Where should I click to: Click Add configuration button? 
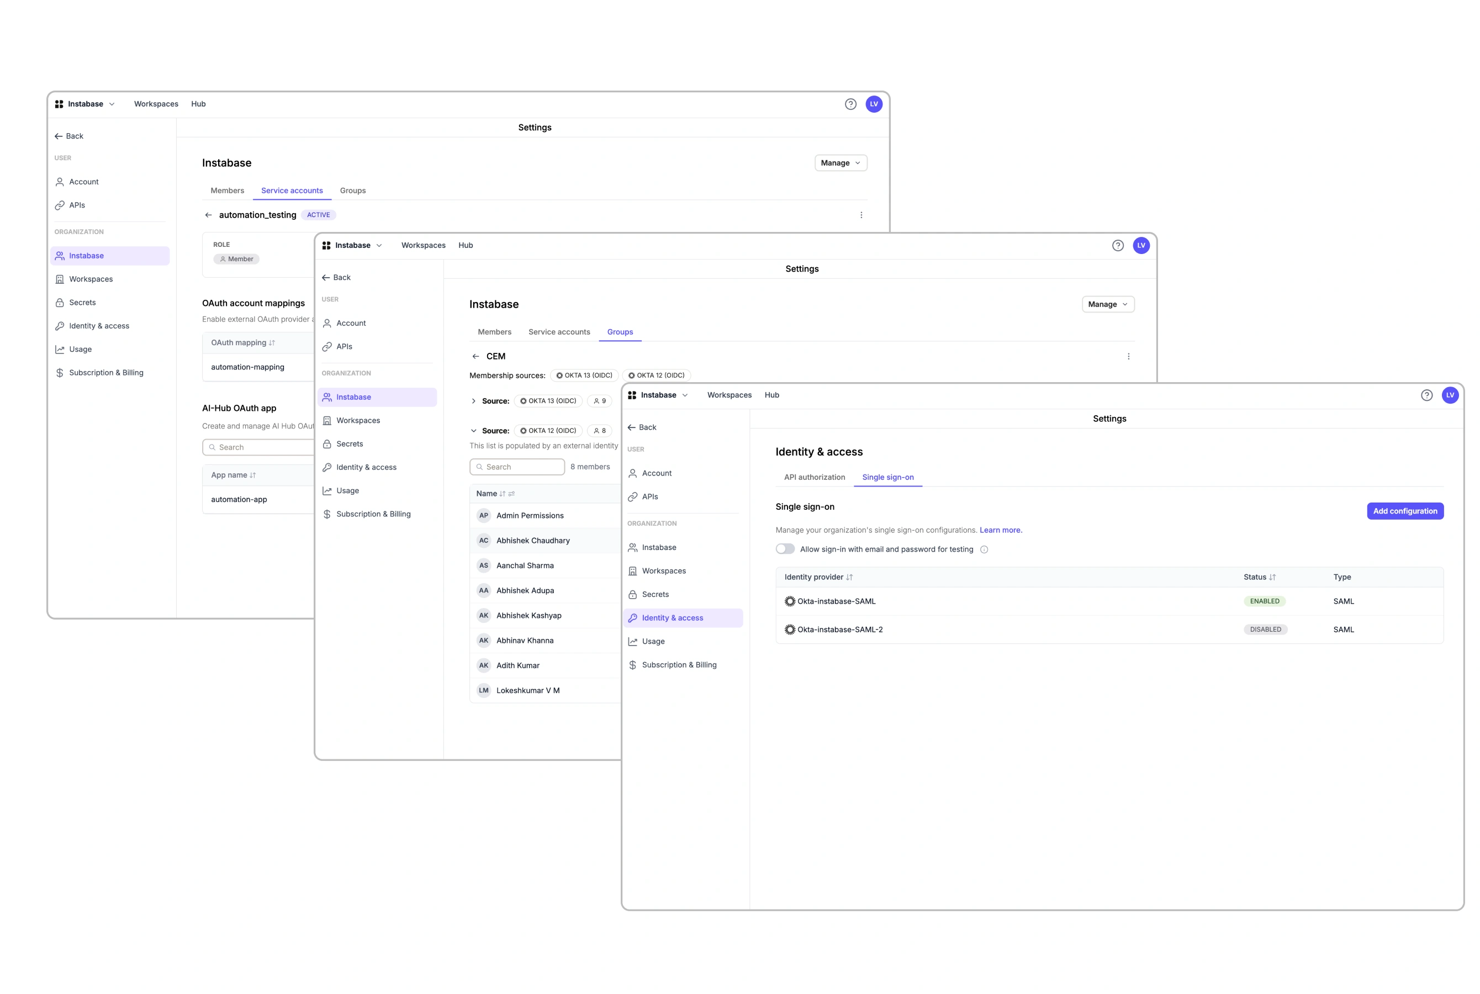(x=1404, y=511)
